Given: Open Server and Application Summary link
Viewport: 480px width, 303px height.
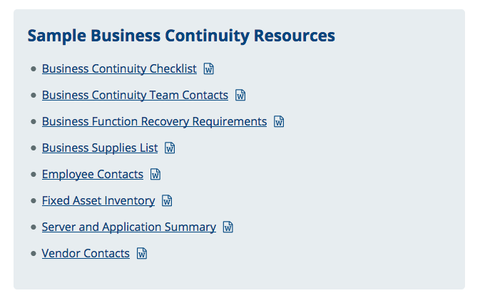Looking at the screenshot, I should pos(129,227).
